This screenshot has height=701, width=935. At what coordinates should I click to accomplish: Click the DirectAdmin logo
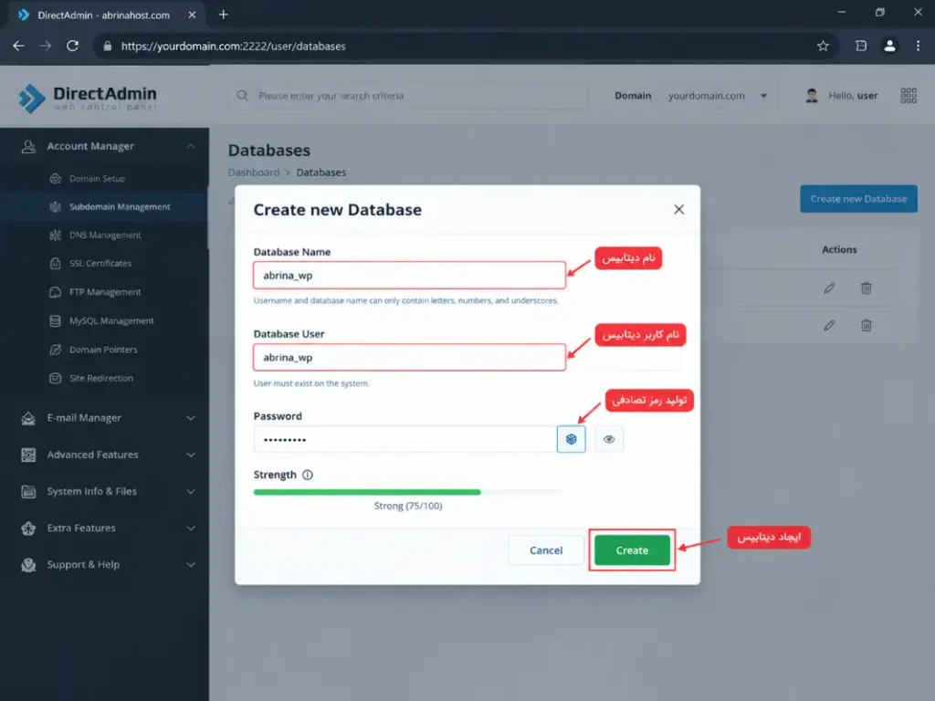pyautogui.click(x=88, y=98)
